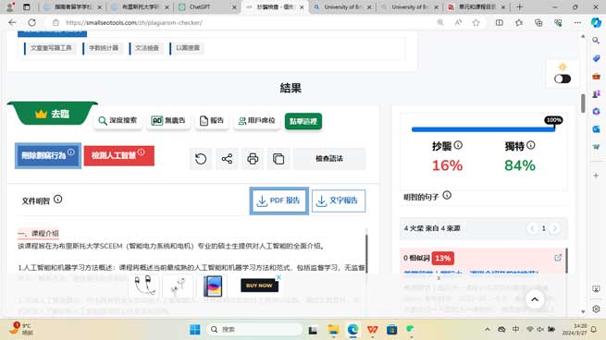Click the info icon beside 抄襲
Viewport: 606px width, 340px height.
[458, 145]
